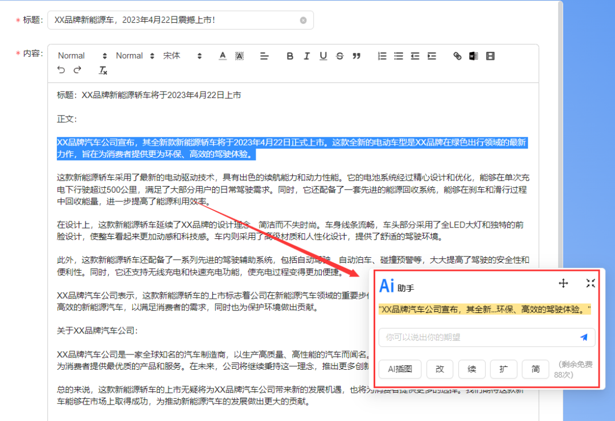
Task: Click the 简 simplify button
Action: coord(535,369)
